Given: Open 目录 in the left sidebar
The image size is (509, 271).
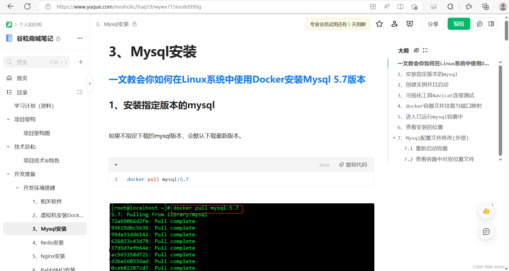Looking at the screenshot, I should (x=22, y=92).
